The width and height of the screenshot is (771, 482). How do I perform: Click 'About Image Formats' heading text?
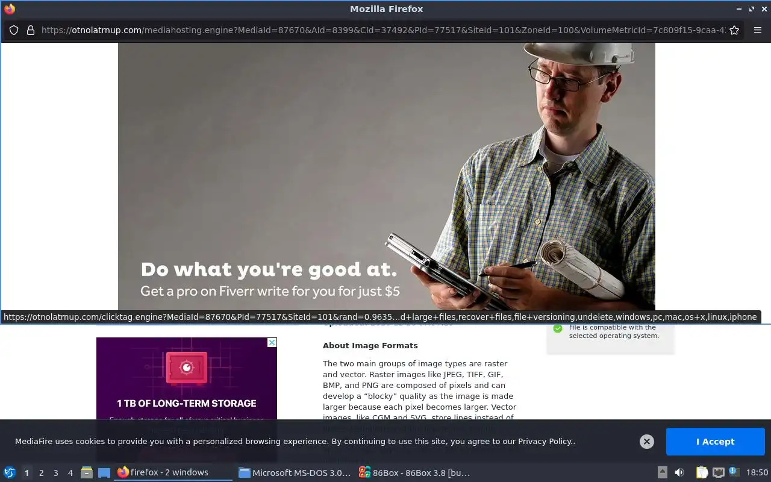[370, 345]
